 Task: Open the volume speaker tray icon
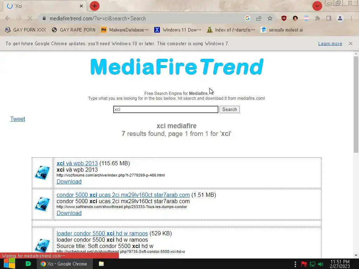(320, 264)
